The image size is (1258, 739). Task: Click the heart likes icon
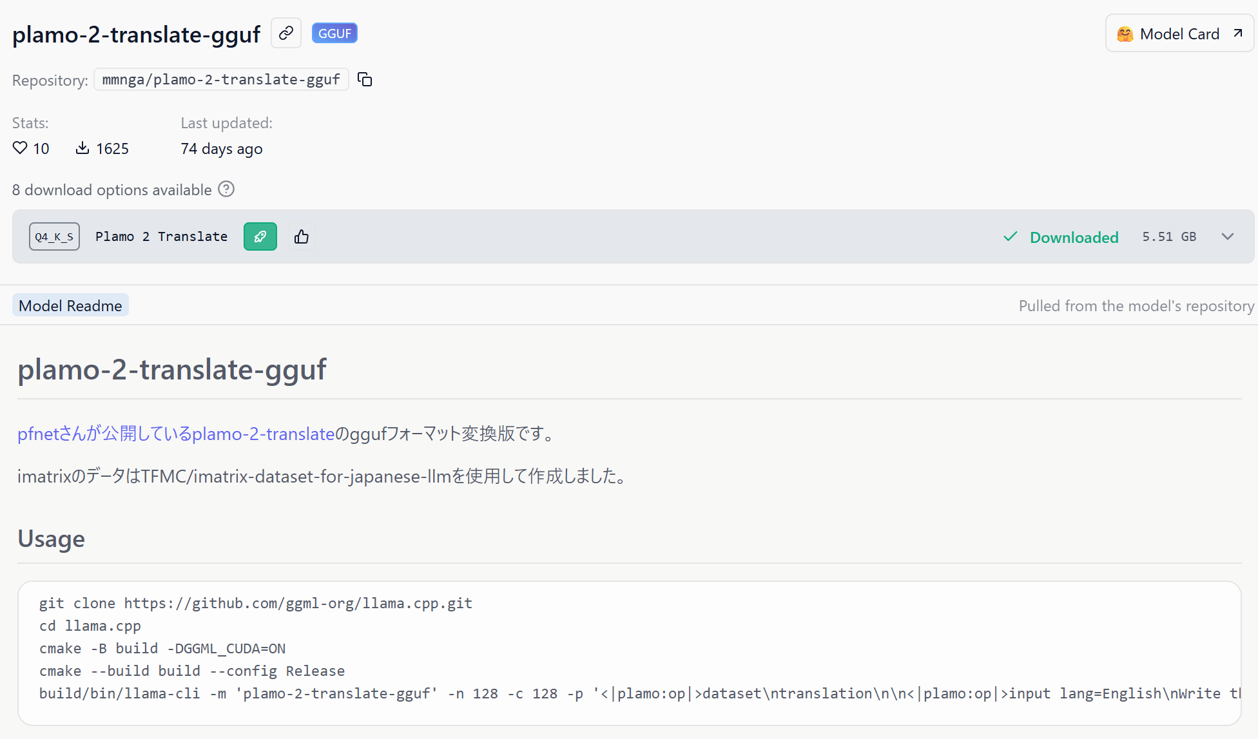[20, 148]
